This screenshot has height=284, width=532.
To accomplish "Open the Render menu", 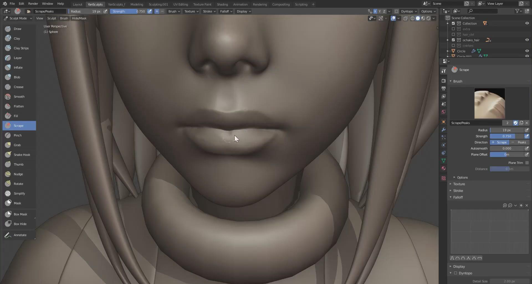I will click(x=33, y=4).
